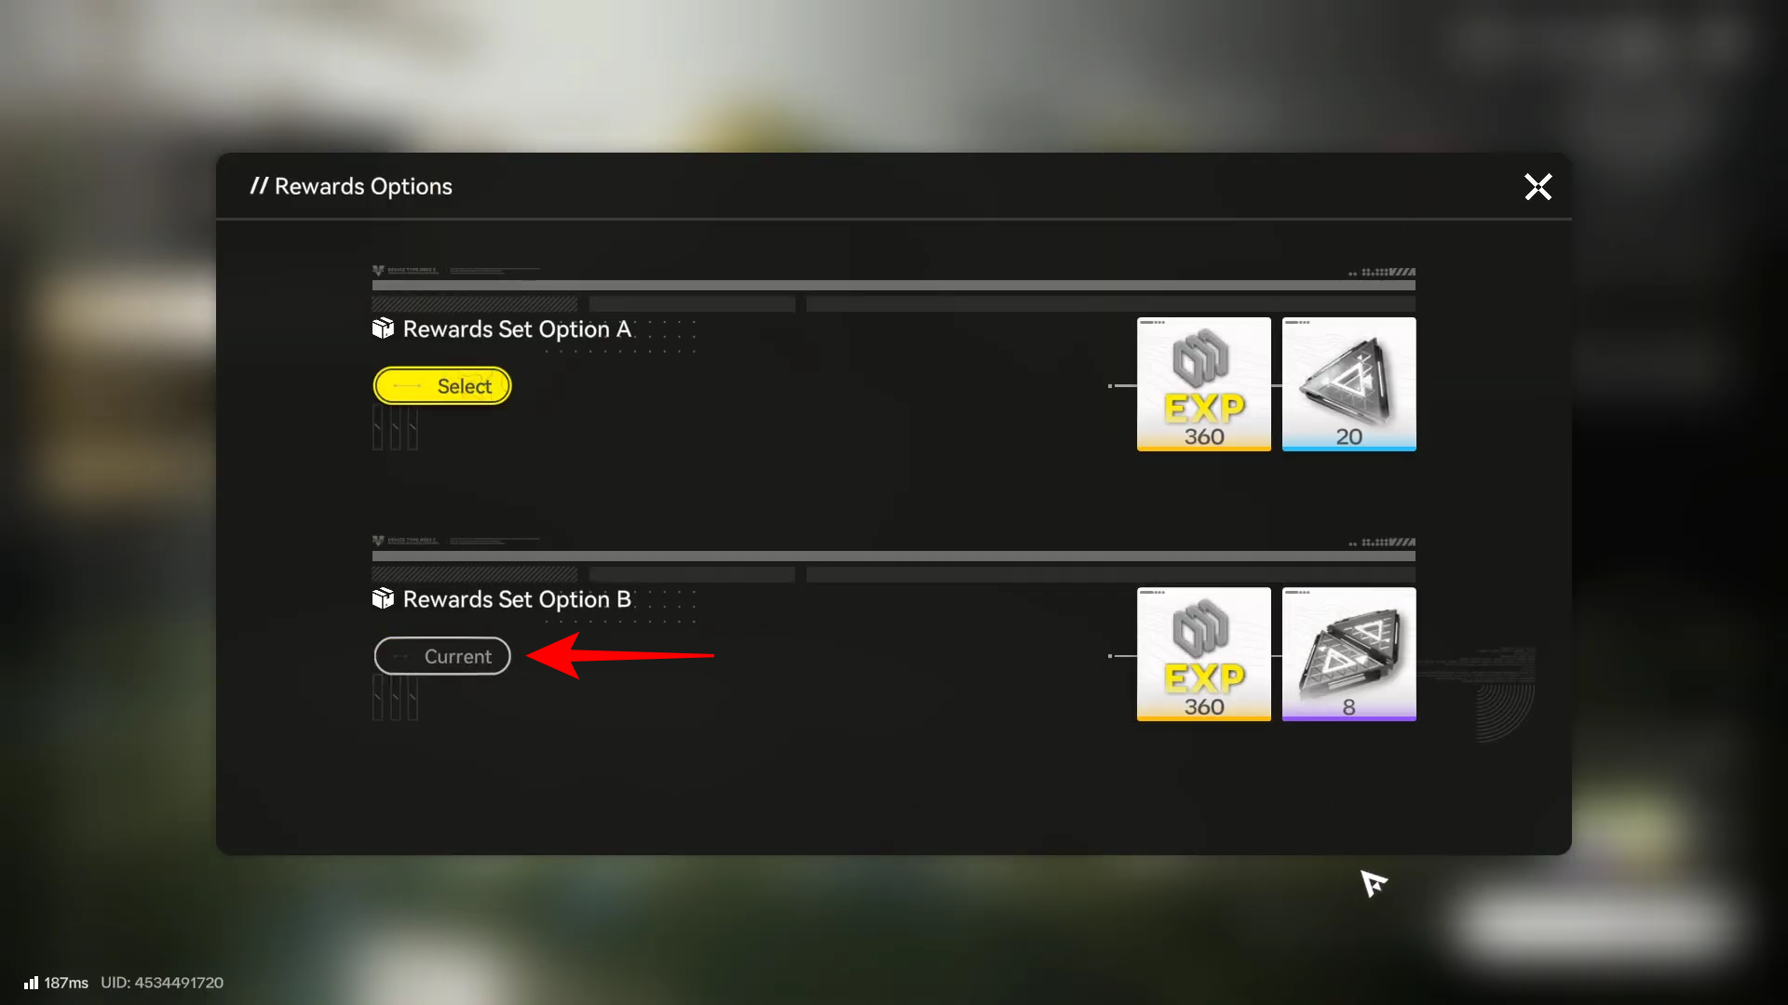Screen dimensions: 1788x1005
Task: Open the EXP 360 reward in Option B
Action: pyautogui.click(x=1203, y=654)
